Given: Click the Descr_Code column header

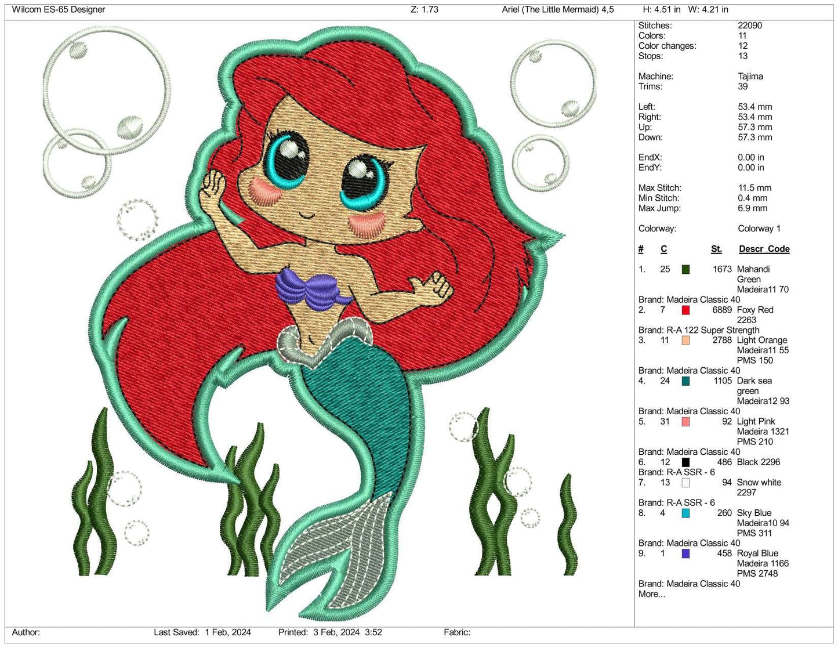Looking at the screenshot, I should tap(764, 249).
